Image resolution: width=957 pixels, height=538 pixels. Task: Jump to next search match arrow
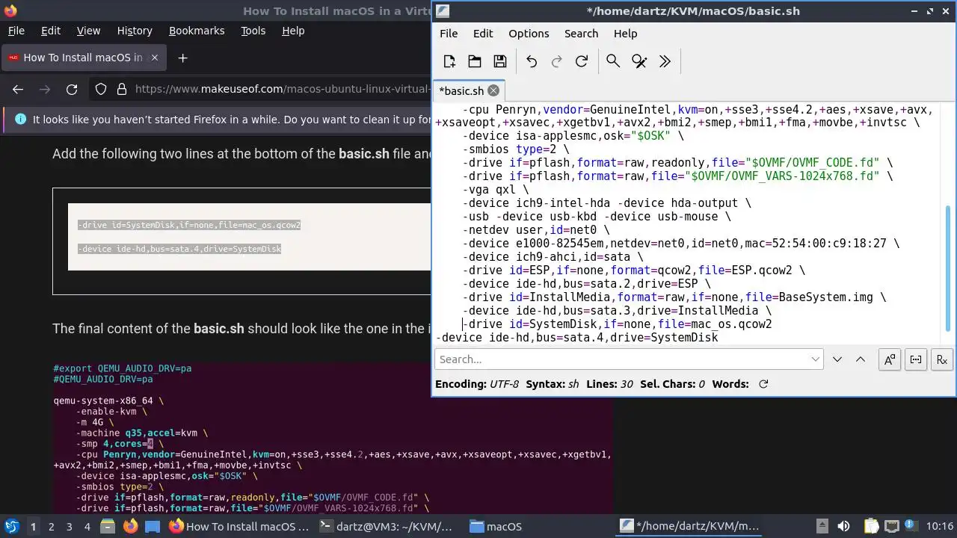[x=837, y=359]
